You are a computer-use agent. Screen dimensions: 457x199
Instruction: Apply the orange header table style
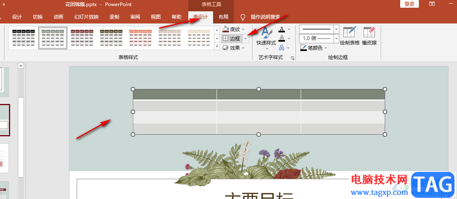tap(140, 38)
